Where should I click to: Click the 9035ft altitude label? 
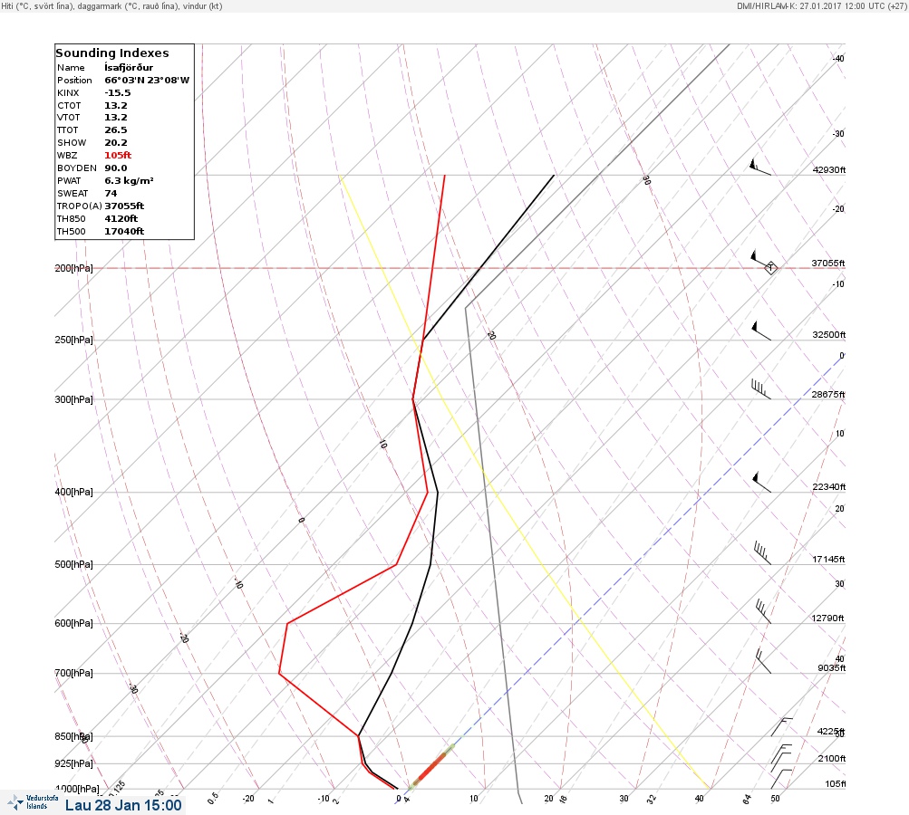point(832,668)
